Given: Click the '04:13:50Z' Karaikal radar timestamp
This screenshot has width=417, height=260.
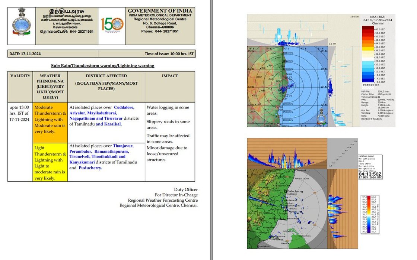Looking at the screenshot, I should (x=370, y=174).
